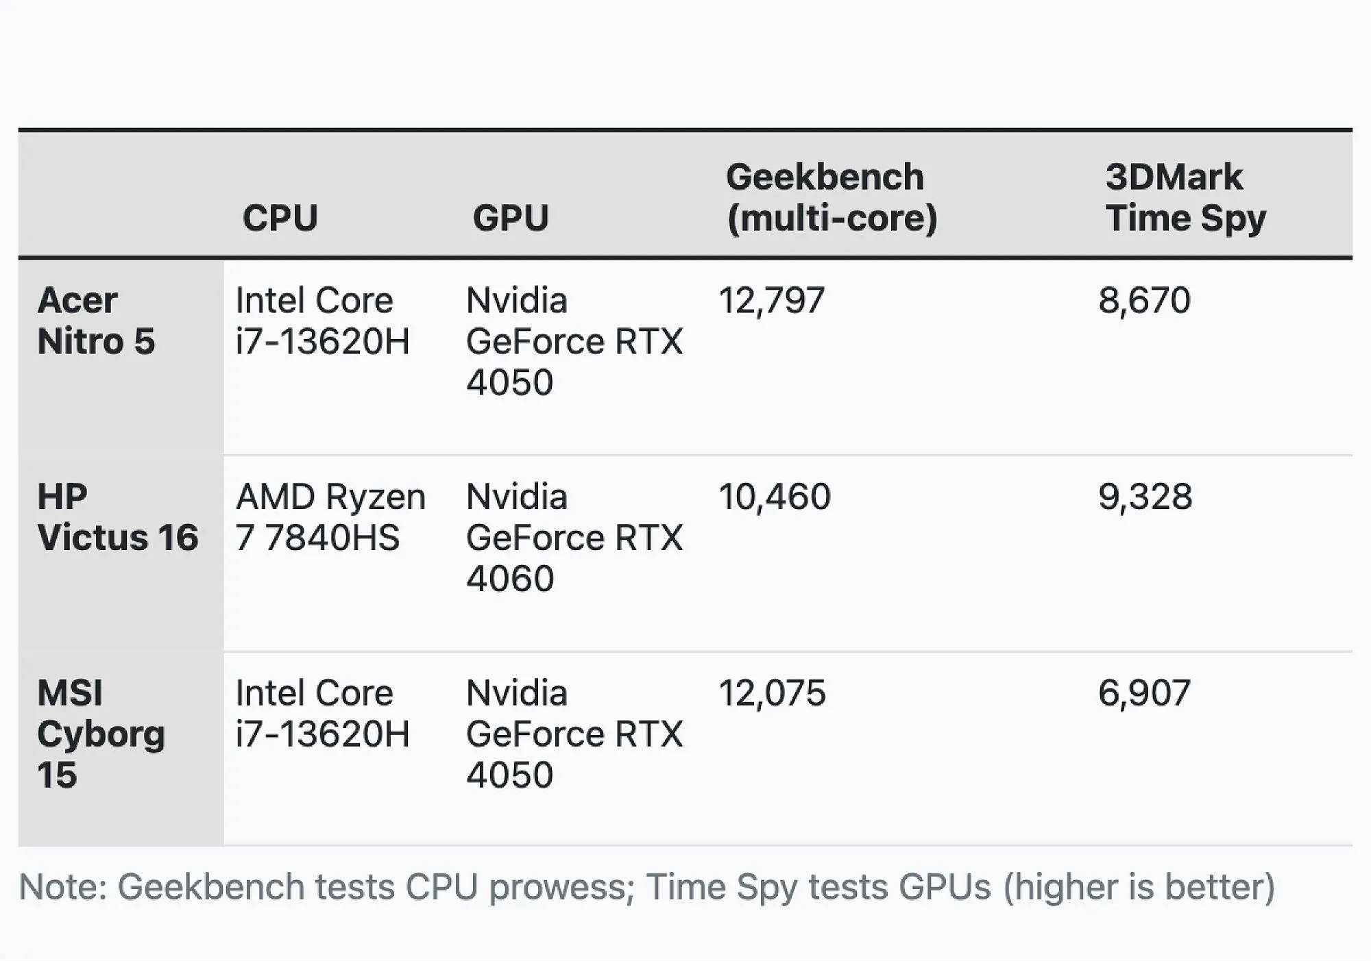This screenshot has width=1371, height=961.
Task: Select the HP Victus 16 row label
Action: pyautogui.click(x=118, y=517)
